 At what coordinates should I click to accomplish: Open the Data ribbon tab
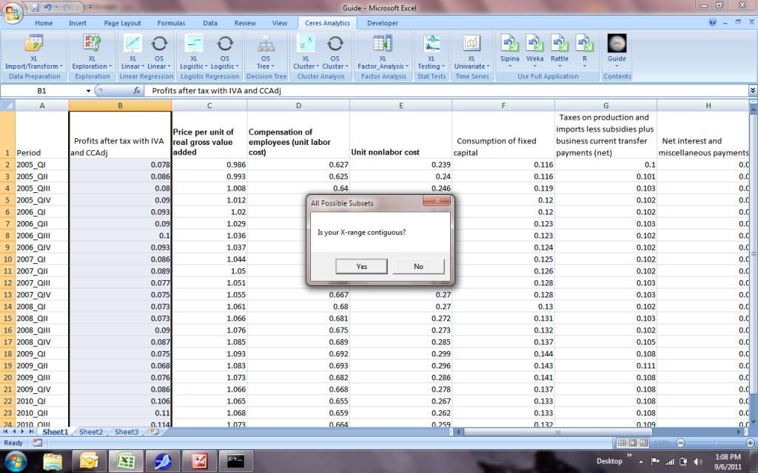pyautogui.click(x=209, y=23)
